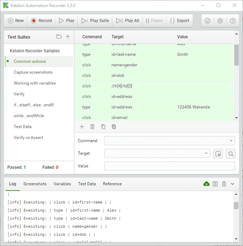
Task: Minimize the Katalon Automation Recorder window
Action: click(203, 5)
